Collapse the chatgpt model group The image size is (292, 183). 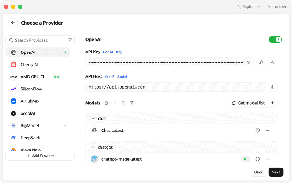(x=93, y=147)
